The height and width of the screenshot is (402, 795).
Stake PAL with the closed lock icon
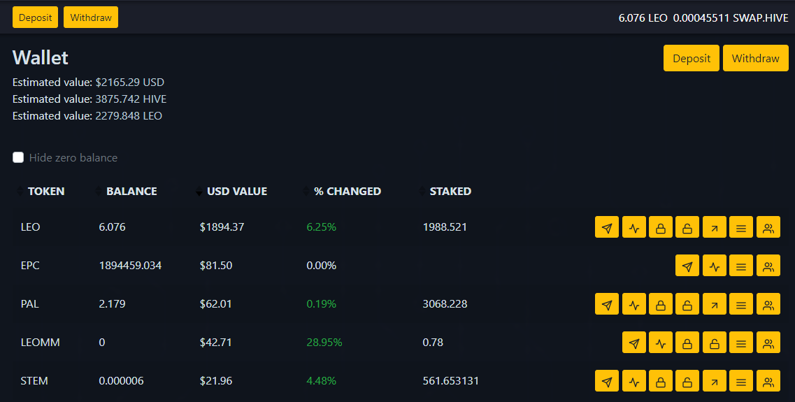click(x=661, y=304)
